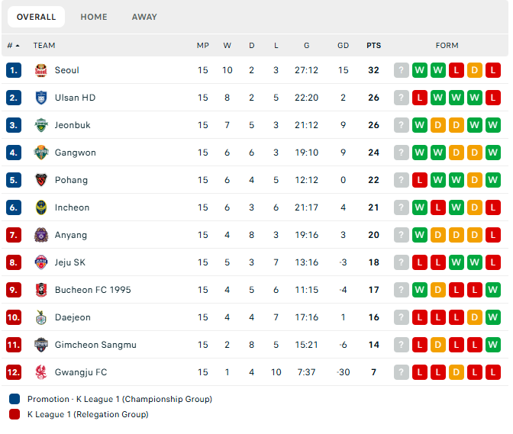
Task: Switch to the HOME standings tab
Action: tap(94, 17)
